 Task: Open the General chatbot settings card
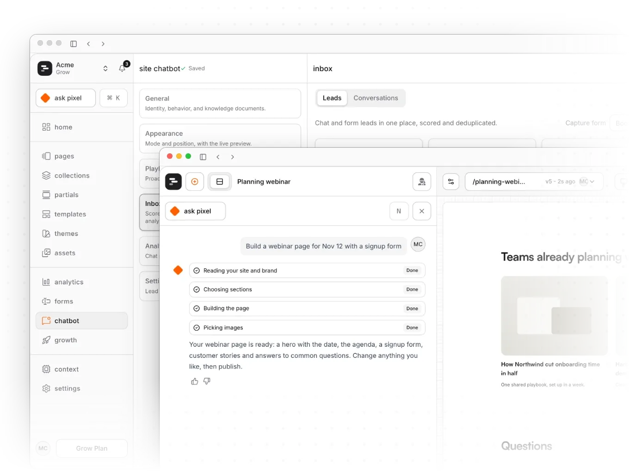pos(220,103)
